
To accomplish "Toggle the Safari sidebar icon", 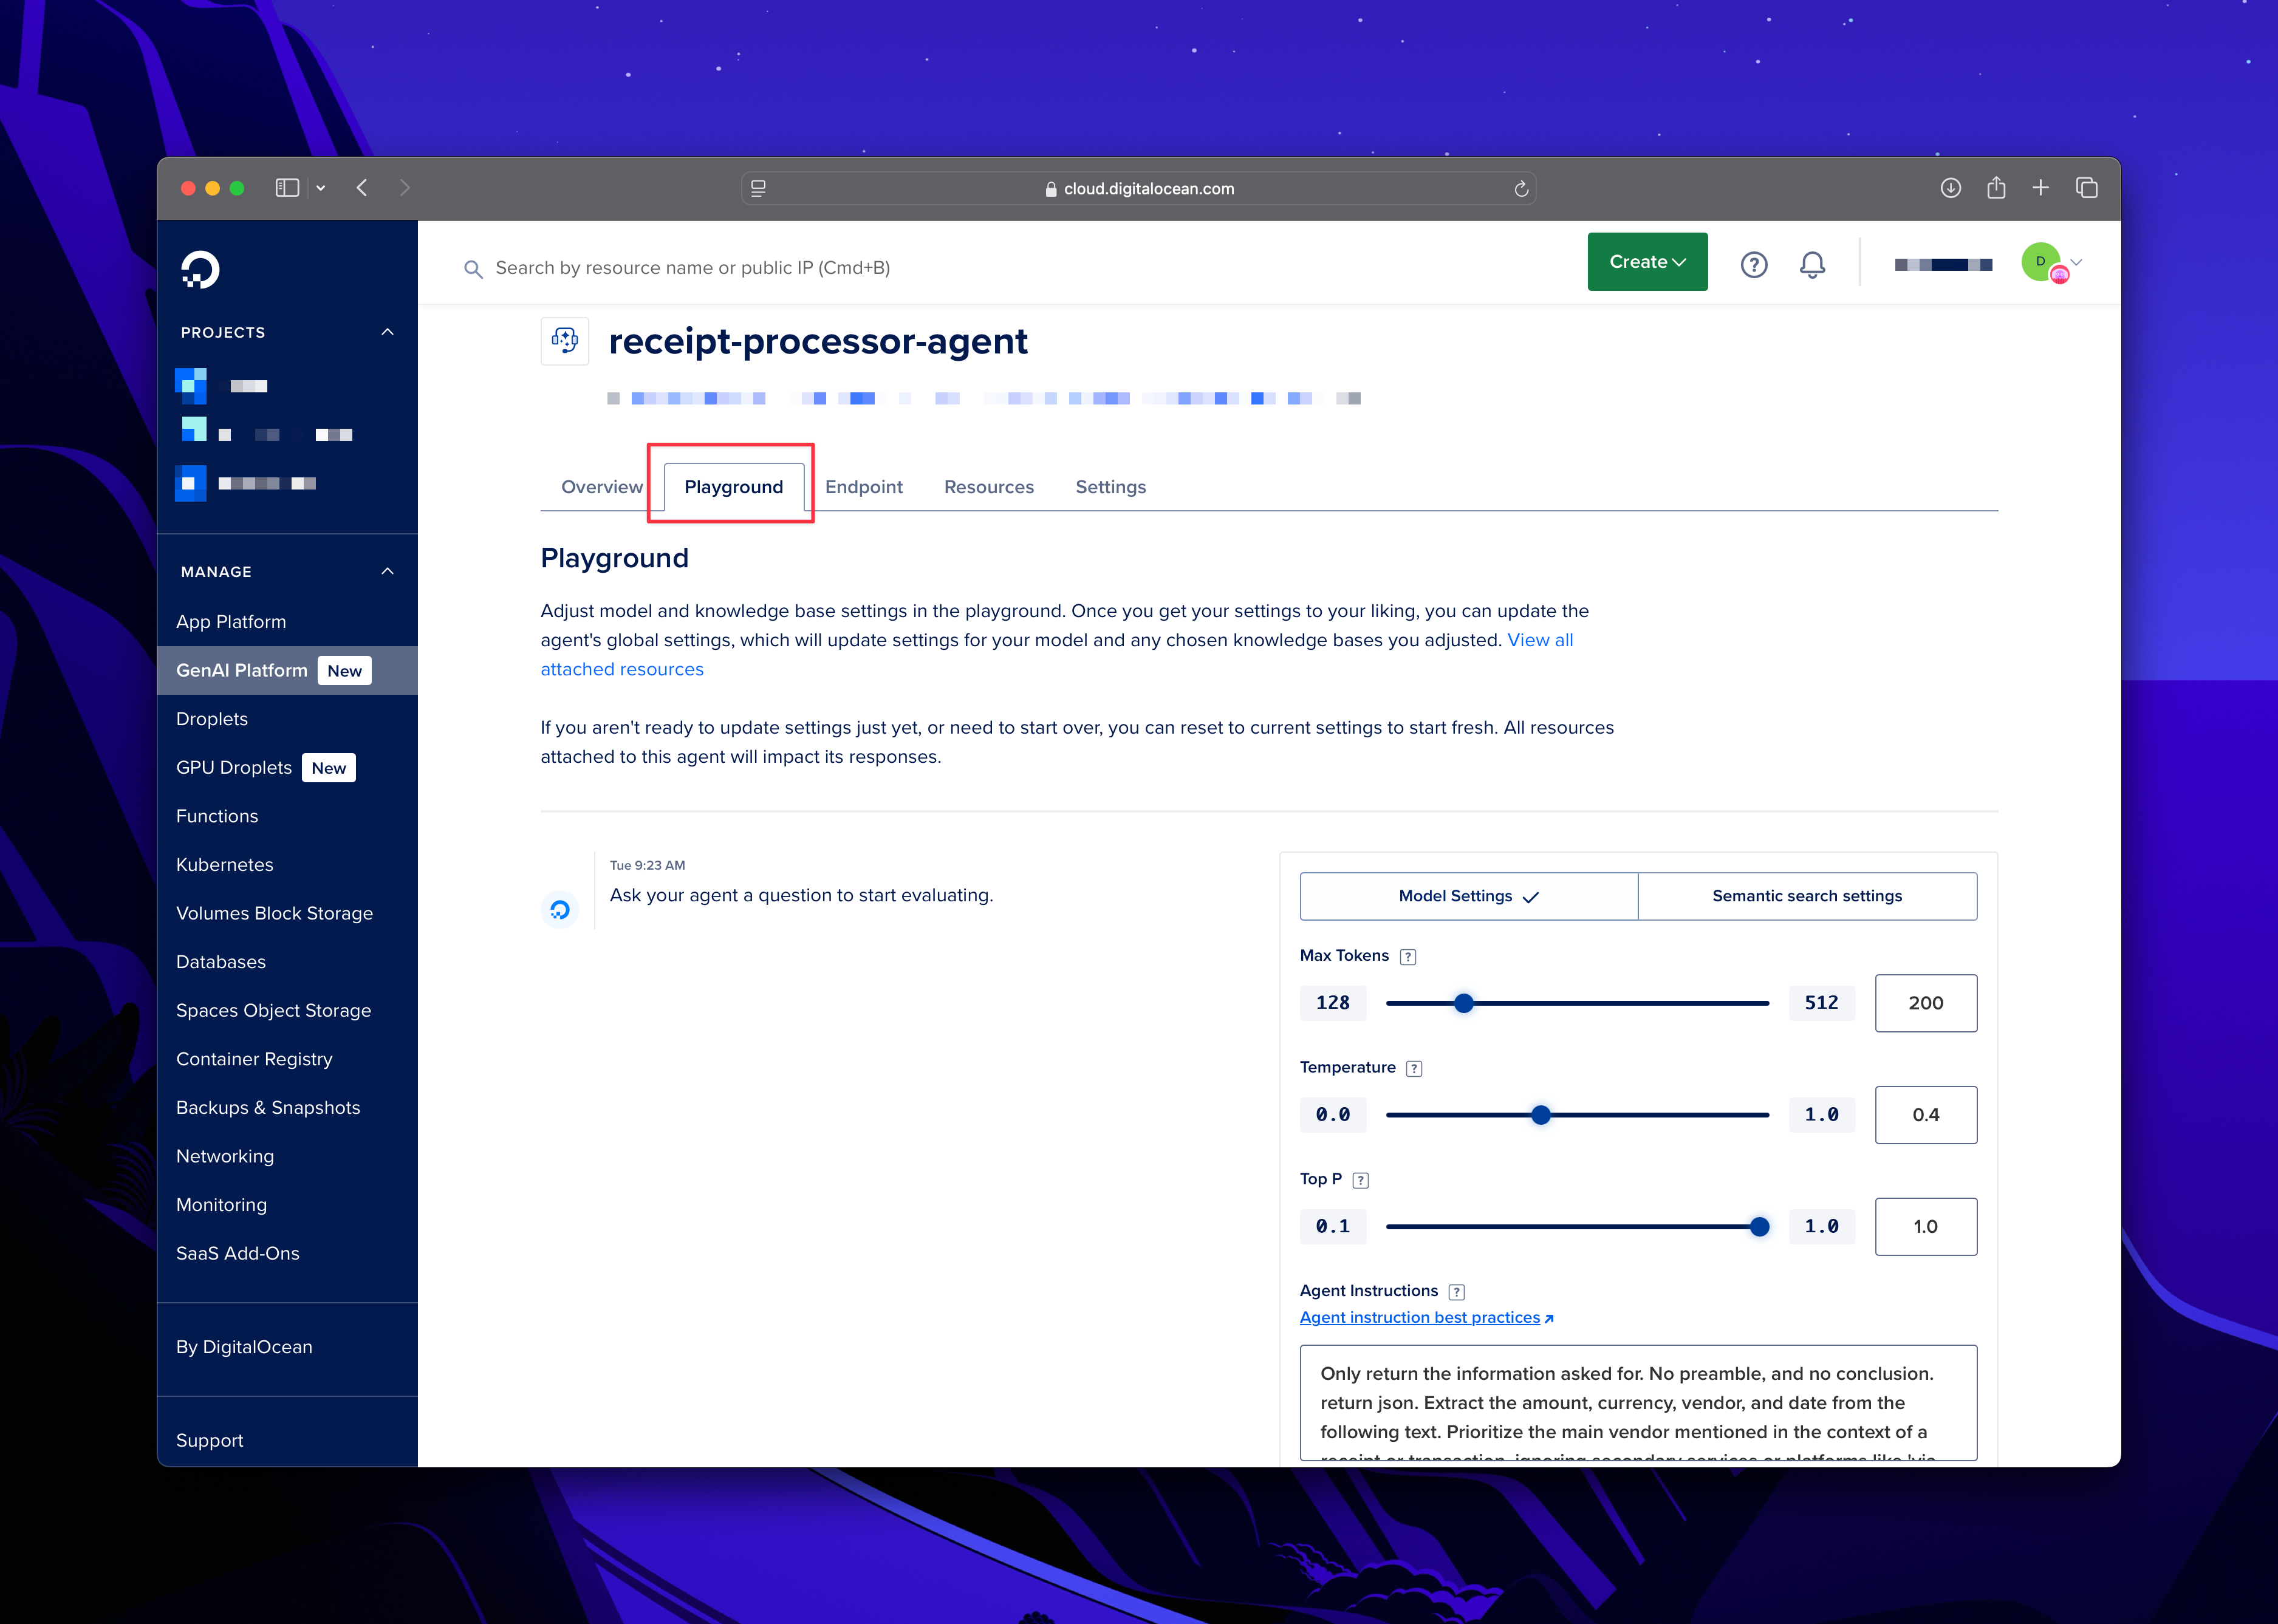I will click(x=287, y=188).
